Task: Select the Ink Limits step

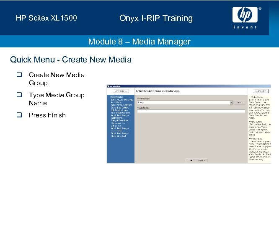Action: tap(116, 126)
